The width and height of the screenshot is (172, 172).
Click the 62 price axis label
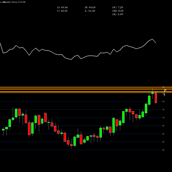(163, 134)
